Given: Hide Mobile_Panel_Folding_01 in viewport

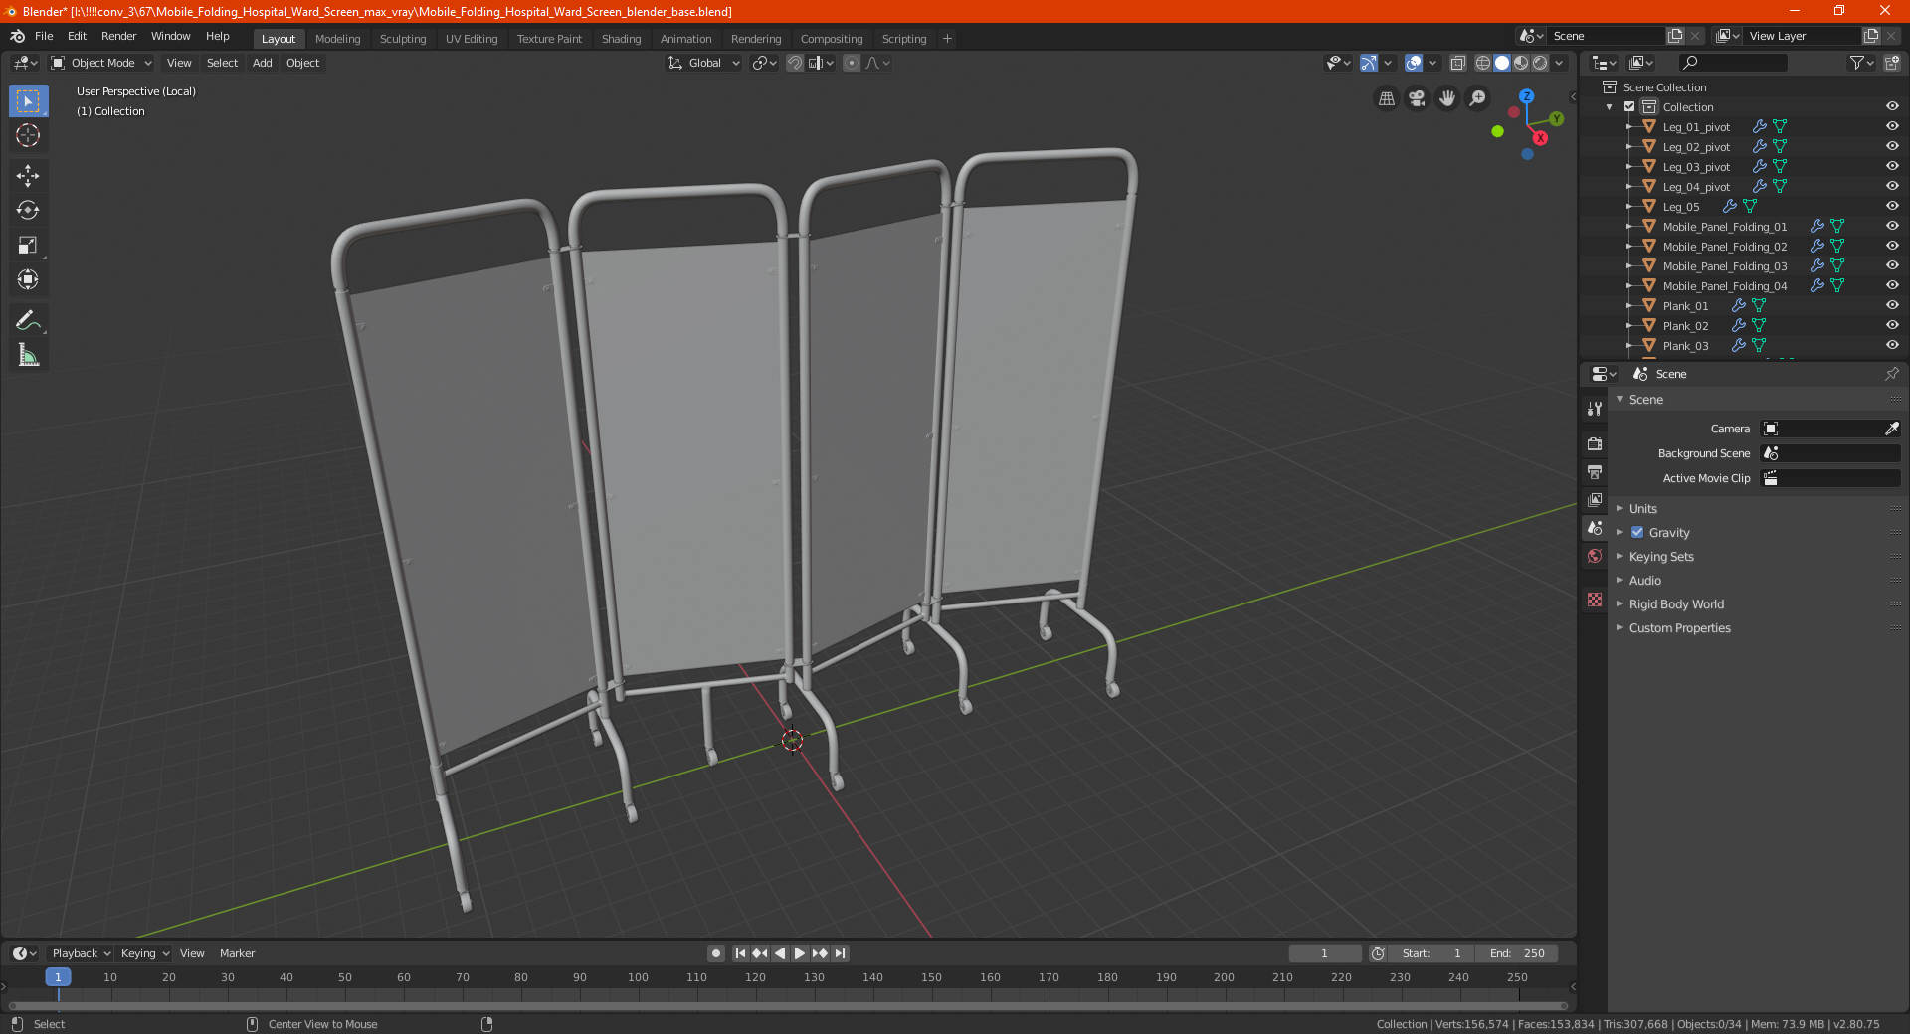Looking at the screenshot, I should point(1892,226).
